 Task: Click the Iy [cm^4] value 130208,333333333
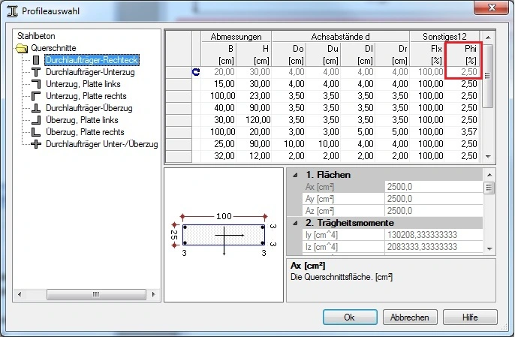click(x=434, y=235)
